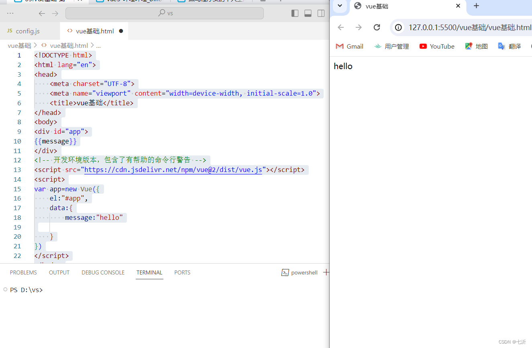View site information icon in address bar

[398, 27]
